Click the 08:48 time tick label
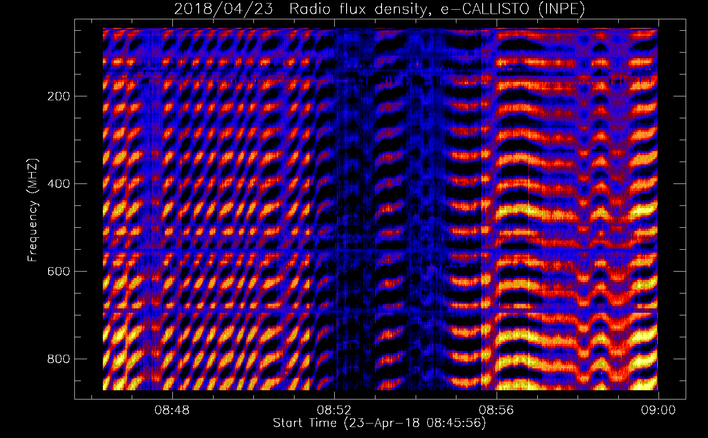Viewport: 708px width, 438px height. 172,410
